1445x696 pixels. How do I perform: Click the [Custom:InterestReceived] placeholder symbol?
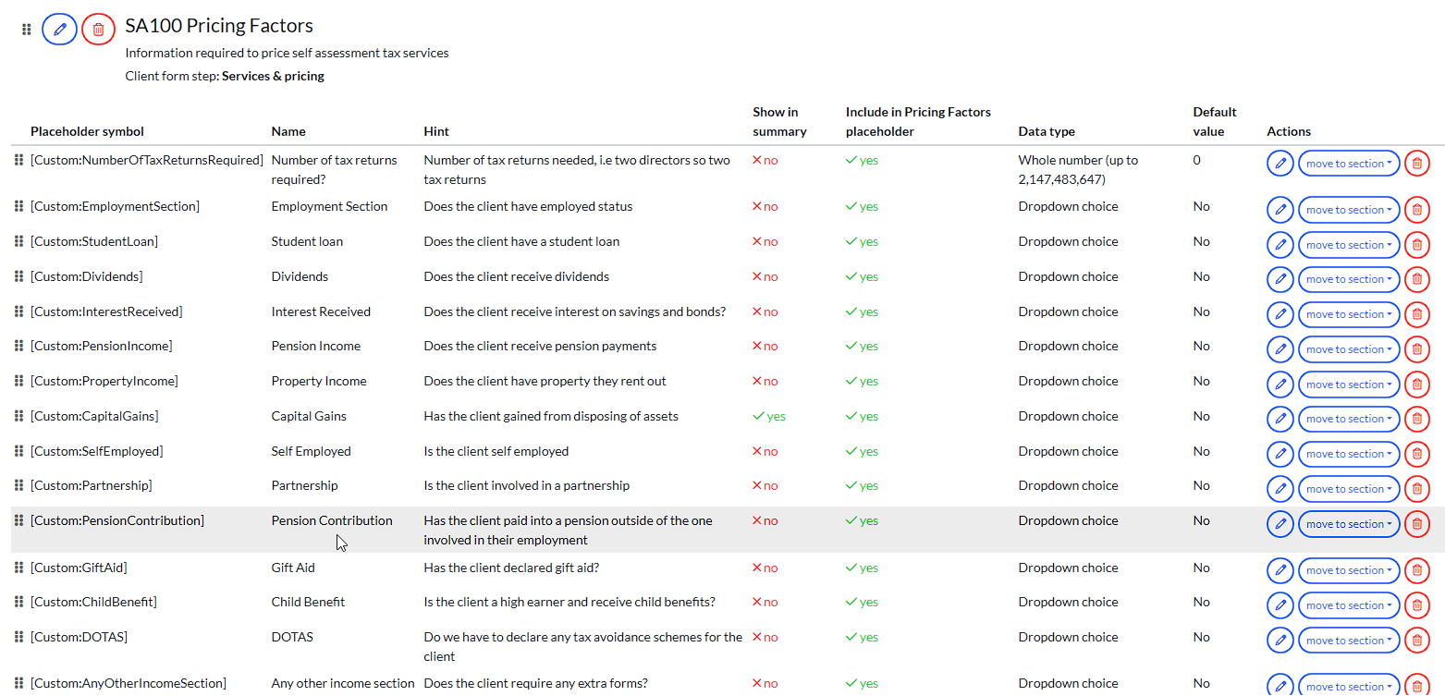pyautogui.click(x=106, y=311)
